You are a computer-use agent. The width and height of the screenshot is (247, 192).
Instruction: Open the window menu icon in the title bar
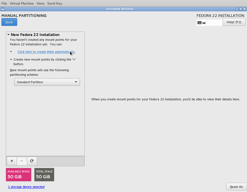[3, 9]
